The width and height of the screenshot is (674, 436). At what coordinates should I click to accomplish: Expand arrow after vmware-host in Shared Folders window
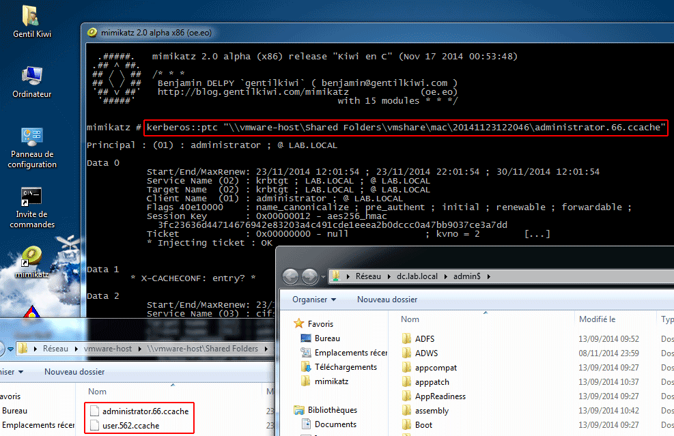tap(140, 349)
